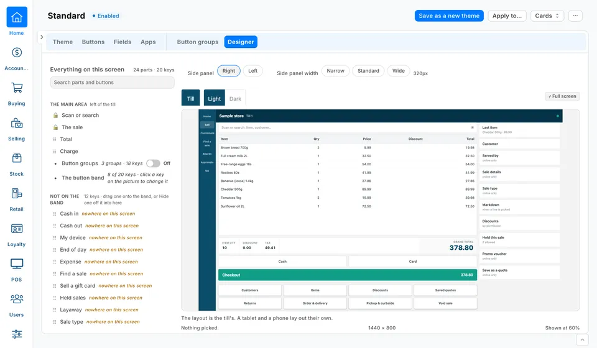Screen dimensions: 597x348
Task: Choose Narrow side panel width
Action: (335, 71)
